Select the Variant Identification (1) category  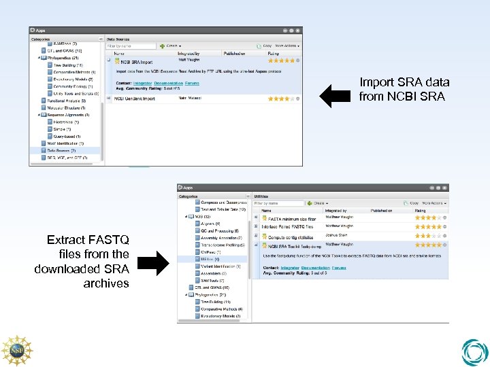pos(220,266)
